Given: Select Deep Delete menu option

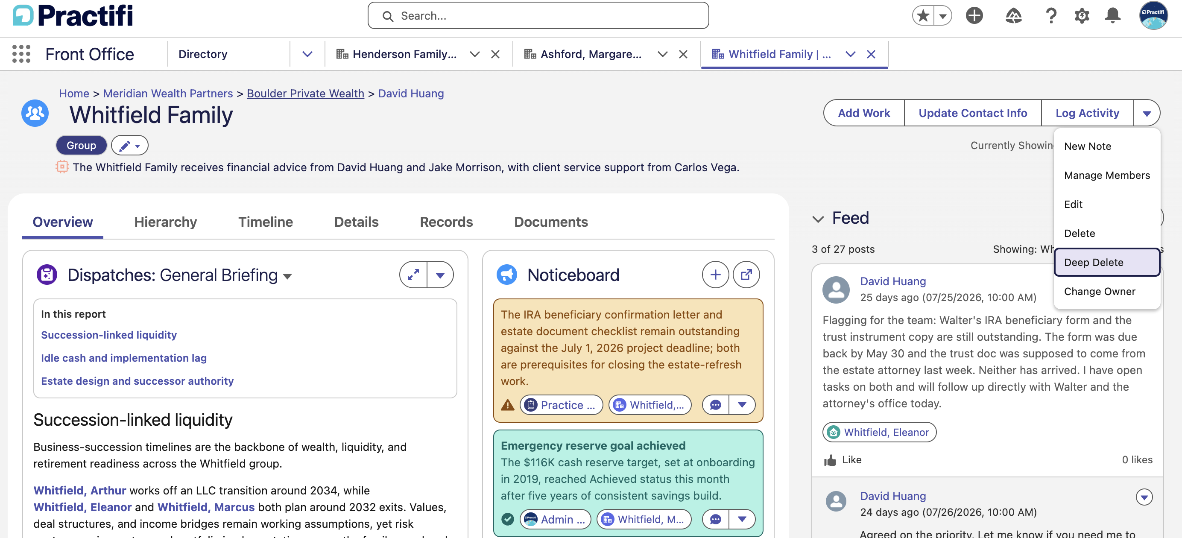Looking at the screenshot, I should coord(1106,262).
